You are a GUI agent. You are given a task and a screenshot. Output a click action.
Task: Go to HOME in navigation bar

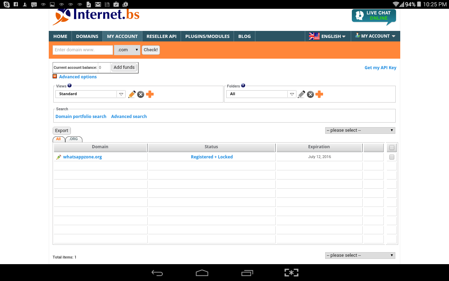click(60, 36)
